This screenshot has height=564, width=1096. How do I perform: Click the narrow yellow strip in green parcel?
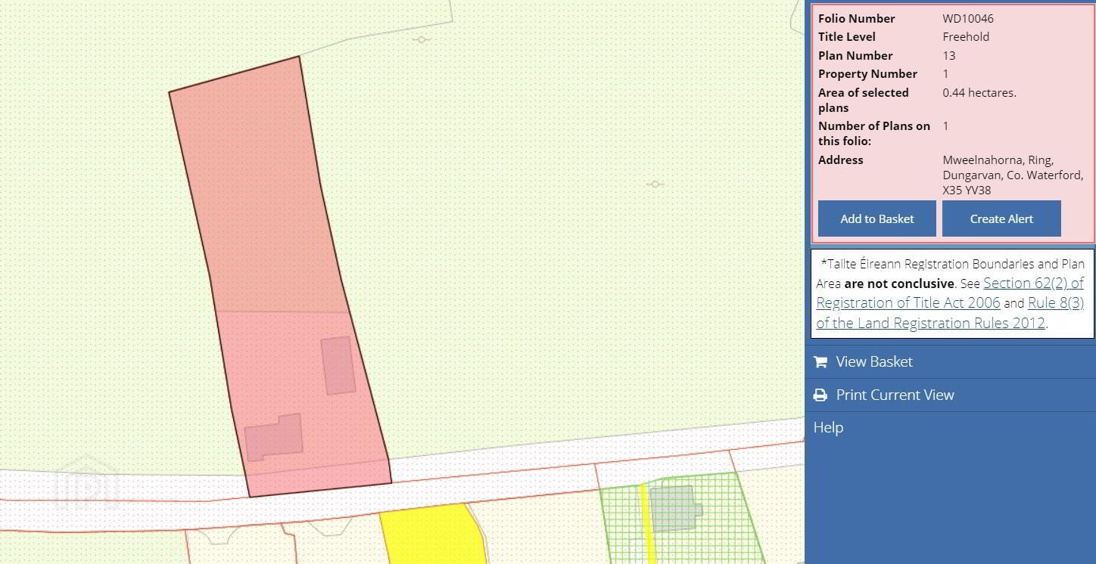coord(647,524)
